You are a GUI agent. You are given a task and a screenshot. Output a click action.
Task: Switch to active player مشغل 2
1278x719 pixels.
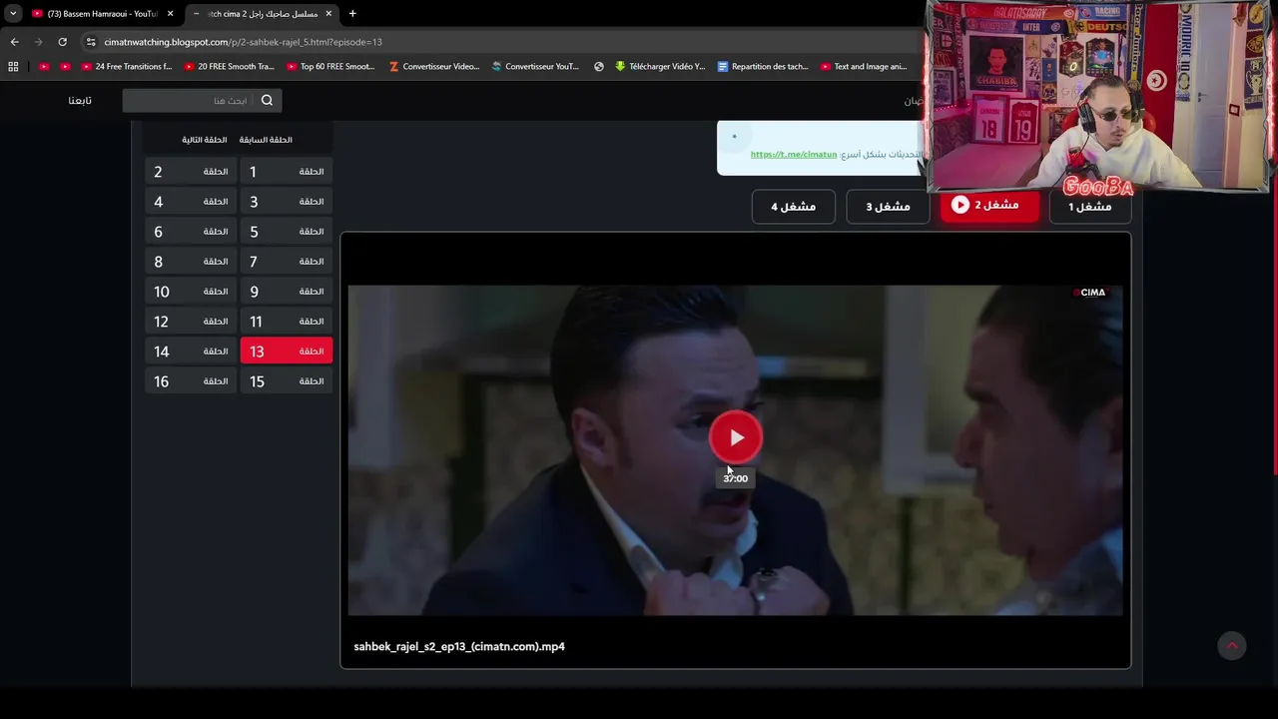[x=989, y=205]
